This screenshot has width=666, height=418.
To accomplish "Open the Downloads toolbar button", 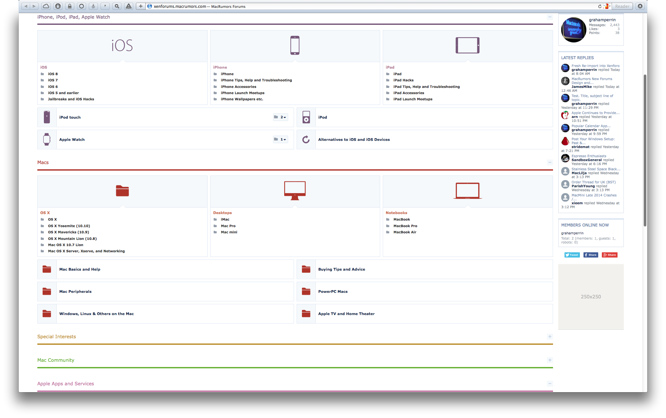I will tap(640, 6).
